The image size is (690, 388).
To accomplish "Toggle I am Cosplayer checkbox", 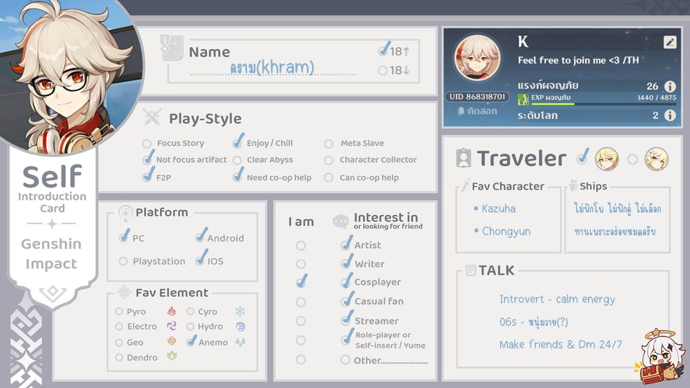I will [302, 281].
